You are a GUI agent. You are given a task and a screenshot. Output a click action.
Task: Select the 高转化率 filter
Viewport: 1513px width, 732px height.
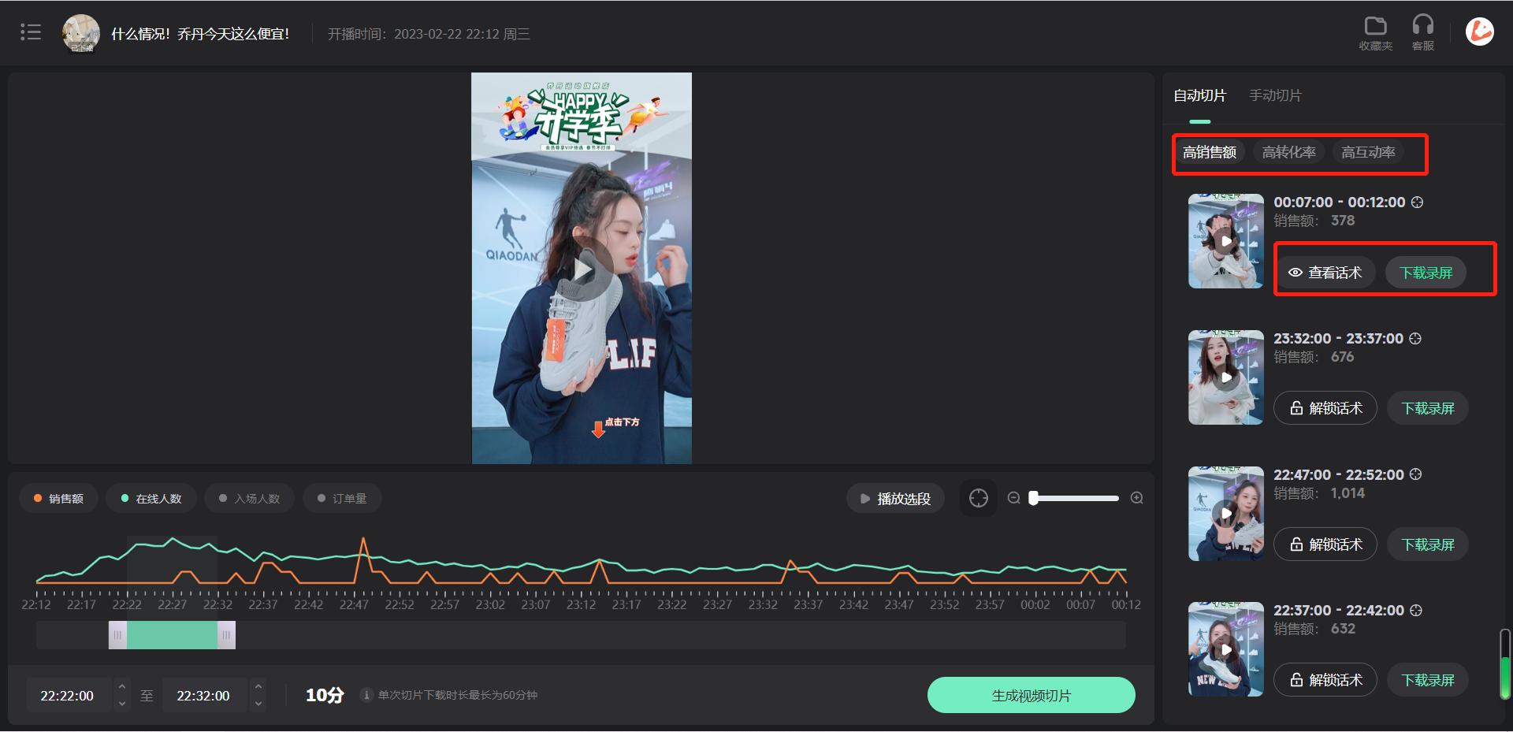tap(1289, 152)
